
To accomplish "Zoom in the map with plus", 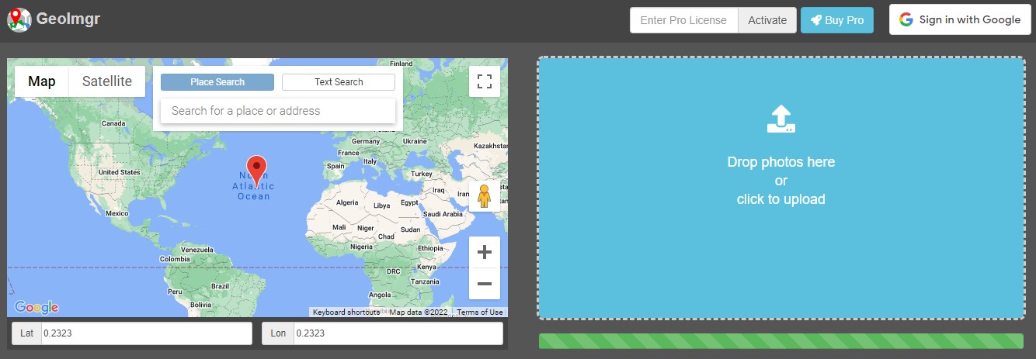I will (484, 252).
